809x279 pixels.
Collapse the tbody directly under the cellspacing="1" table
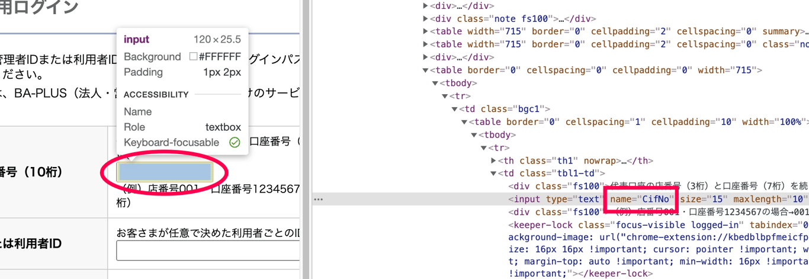click(474, 135)
